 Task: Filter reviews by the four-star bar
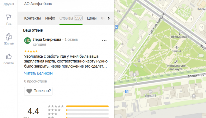point(87,110)
